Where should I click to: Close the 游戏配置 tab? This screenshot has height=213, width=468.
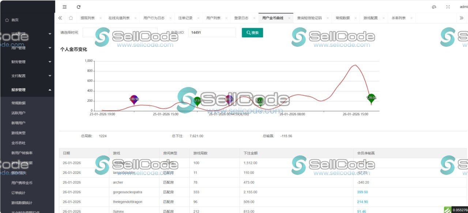(x=383, y=17)
